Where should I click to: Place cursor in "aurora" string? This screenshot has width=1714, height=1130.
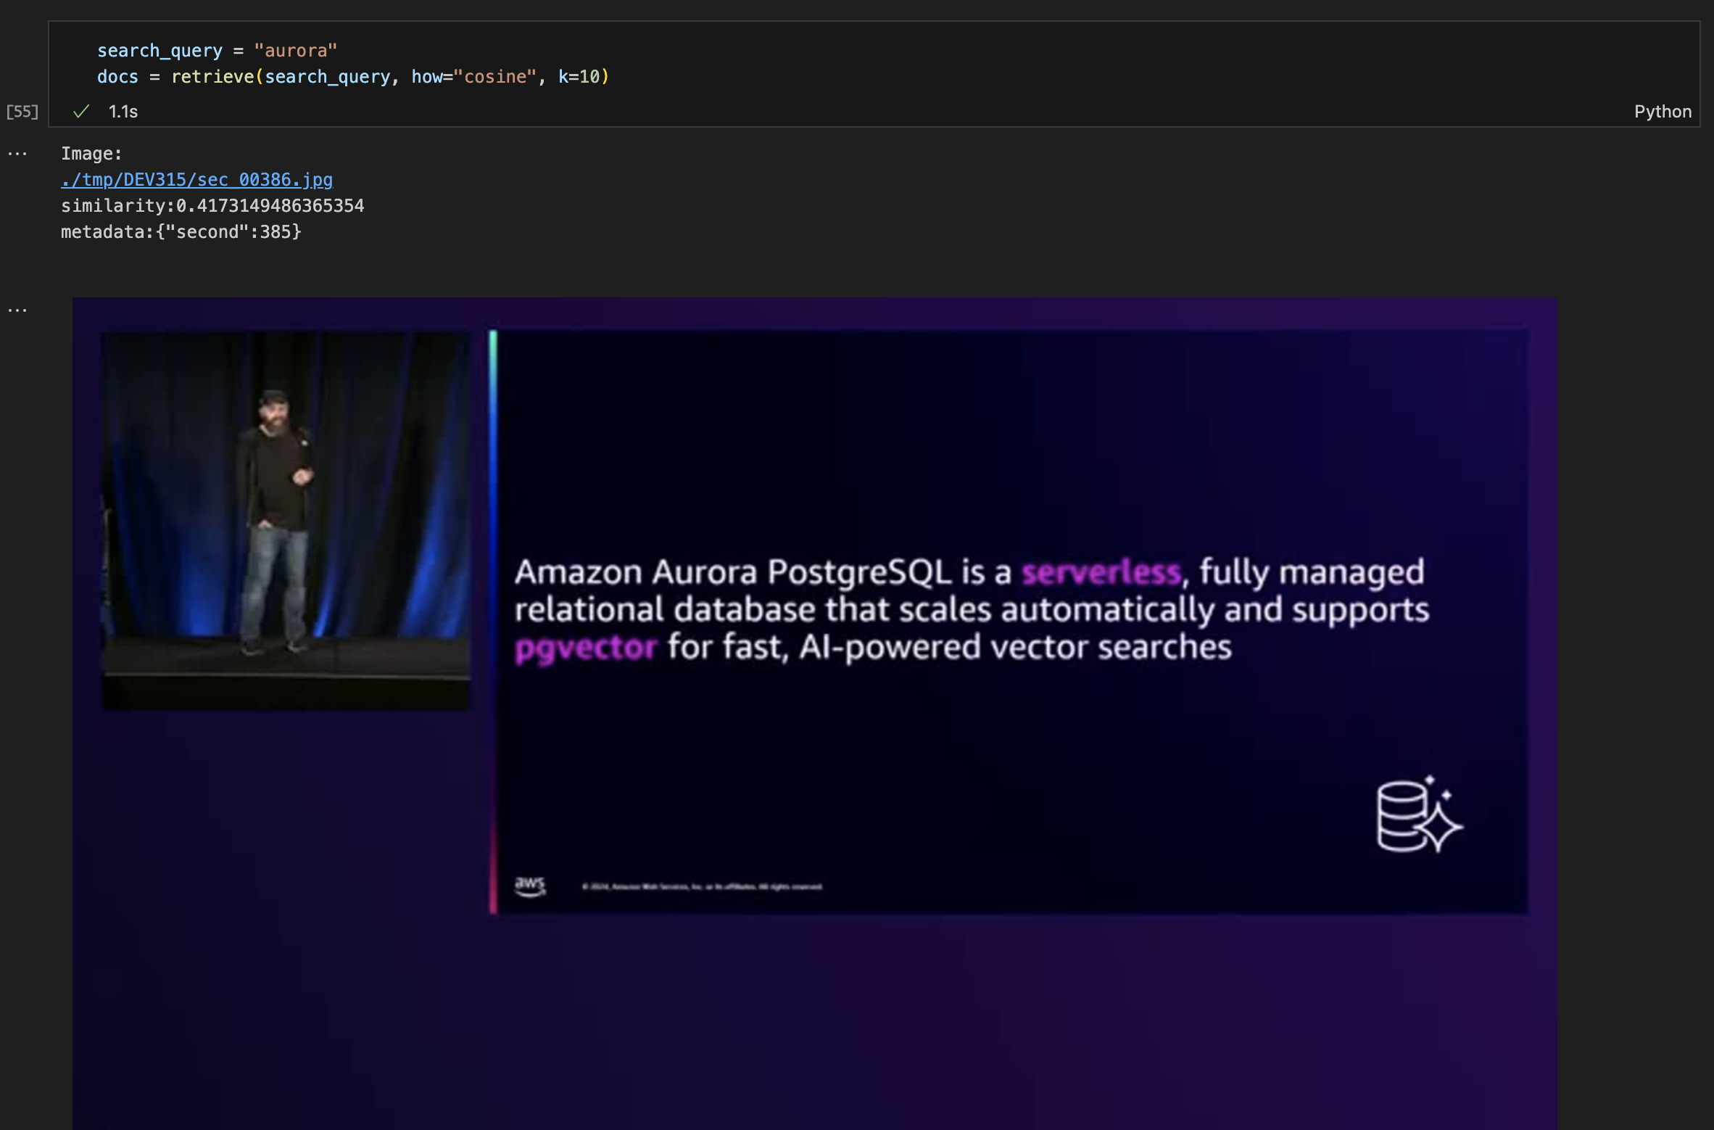295,51
